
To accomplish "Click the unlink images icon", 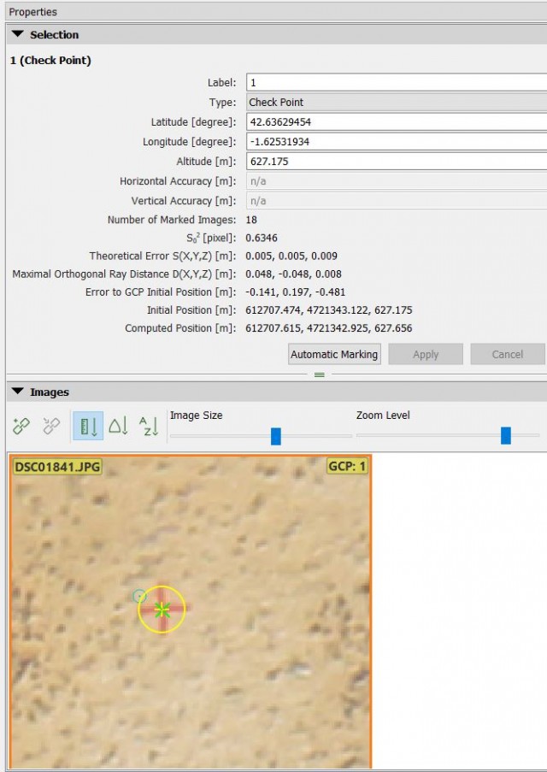I will pos(51,426).
